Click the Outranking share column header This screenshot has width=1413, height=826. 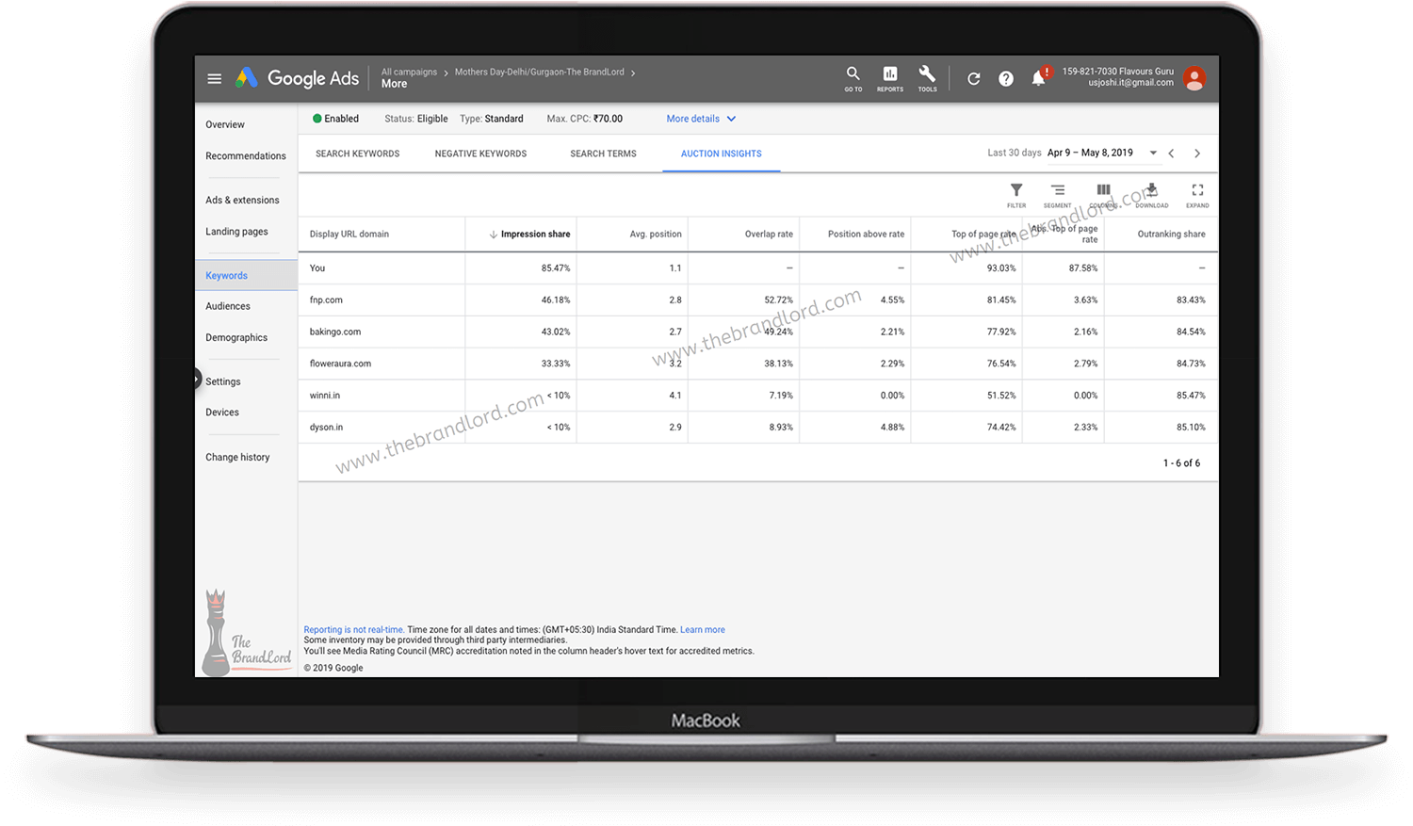click(1171, 235)
